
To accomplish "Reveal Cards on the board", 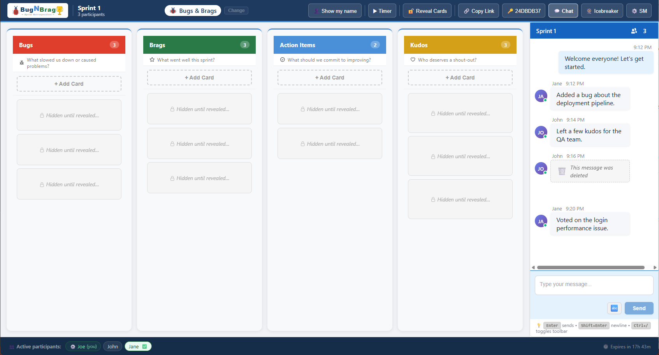I will point(427,11).
